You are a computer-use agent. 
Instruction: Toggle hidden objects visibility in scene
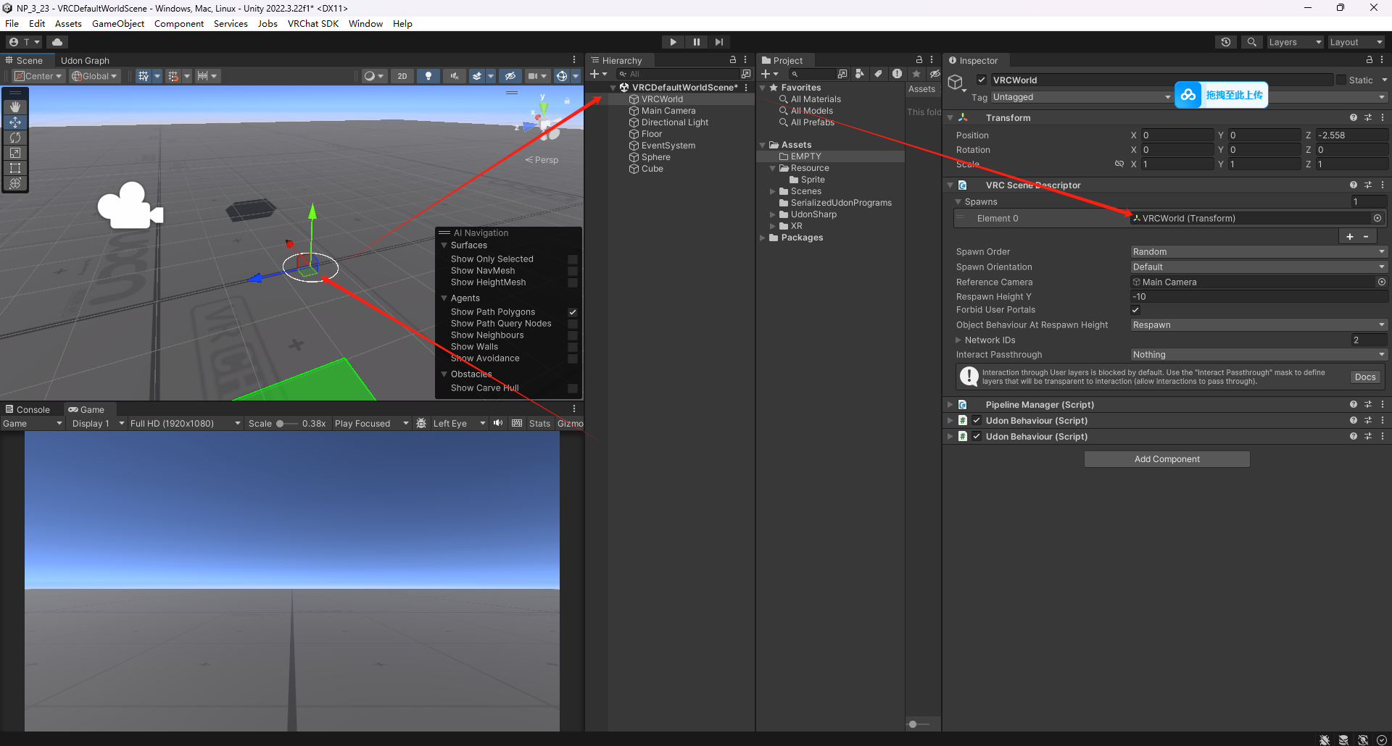[510, 76]
